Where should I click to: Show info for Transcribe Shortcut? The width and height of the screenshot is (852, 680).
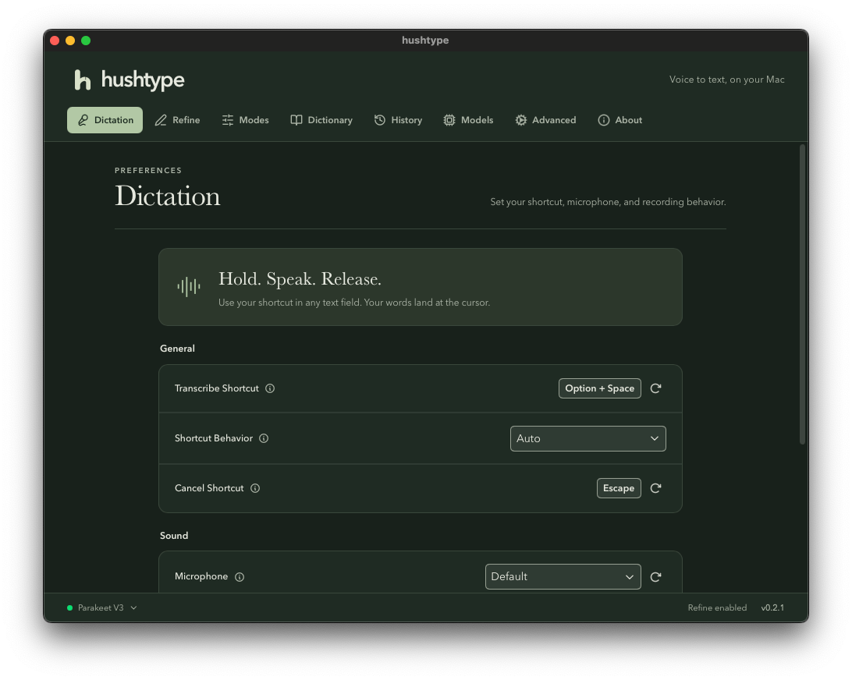click(x=270, y=388)
